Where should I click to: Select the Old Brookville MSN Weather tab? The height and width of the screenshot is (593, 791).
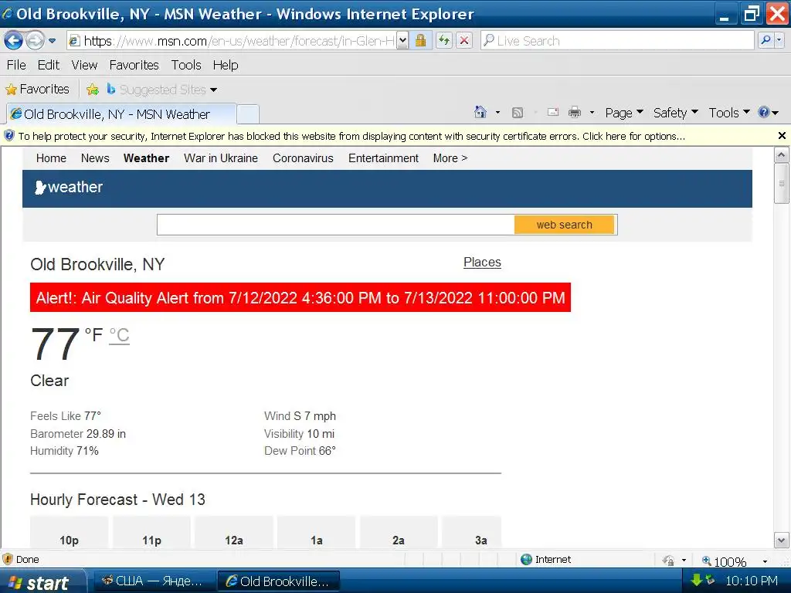click(x=121, y=114)
